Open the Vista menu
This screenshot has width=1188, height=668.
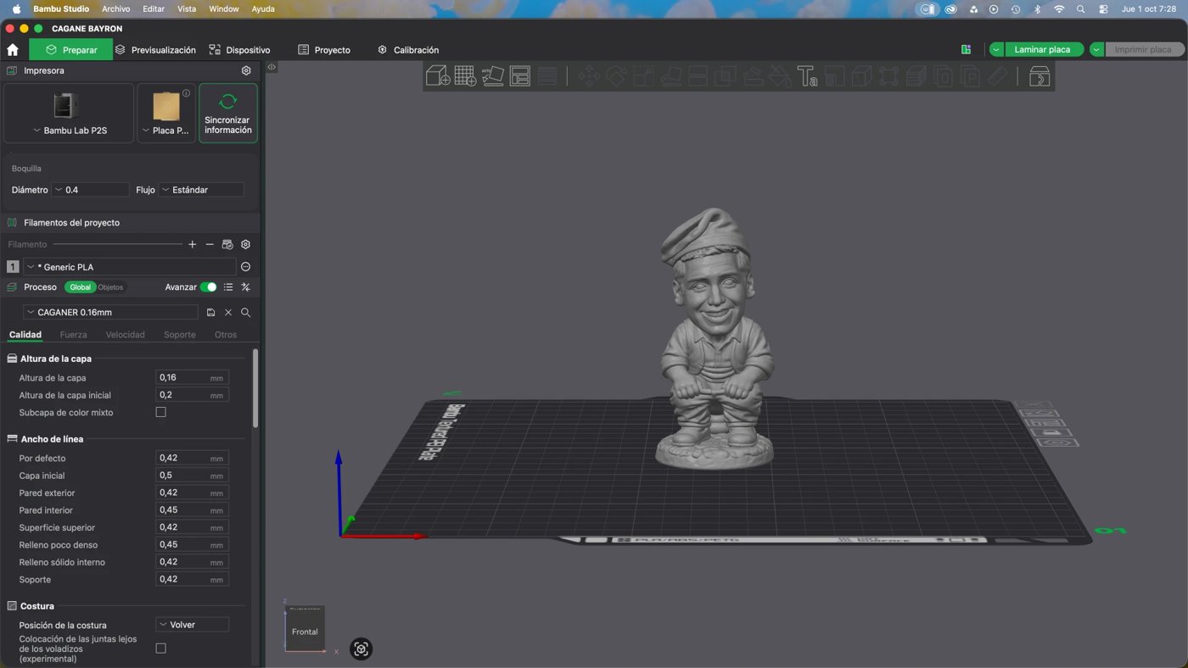click(187, 8)
